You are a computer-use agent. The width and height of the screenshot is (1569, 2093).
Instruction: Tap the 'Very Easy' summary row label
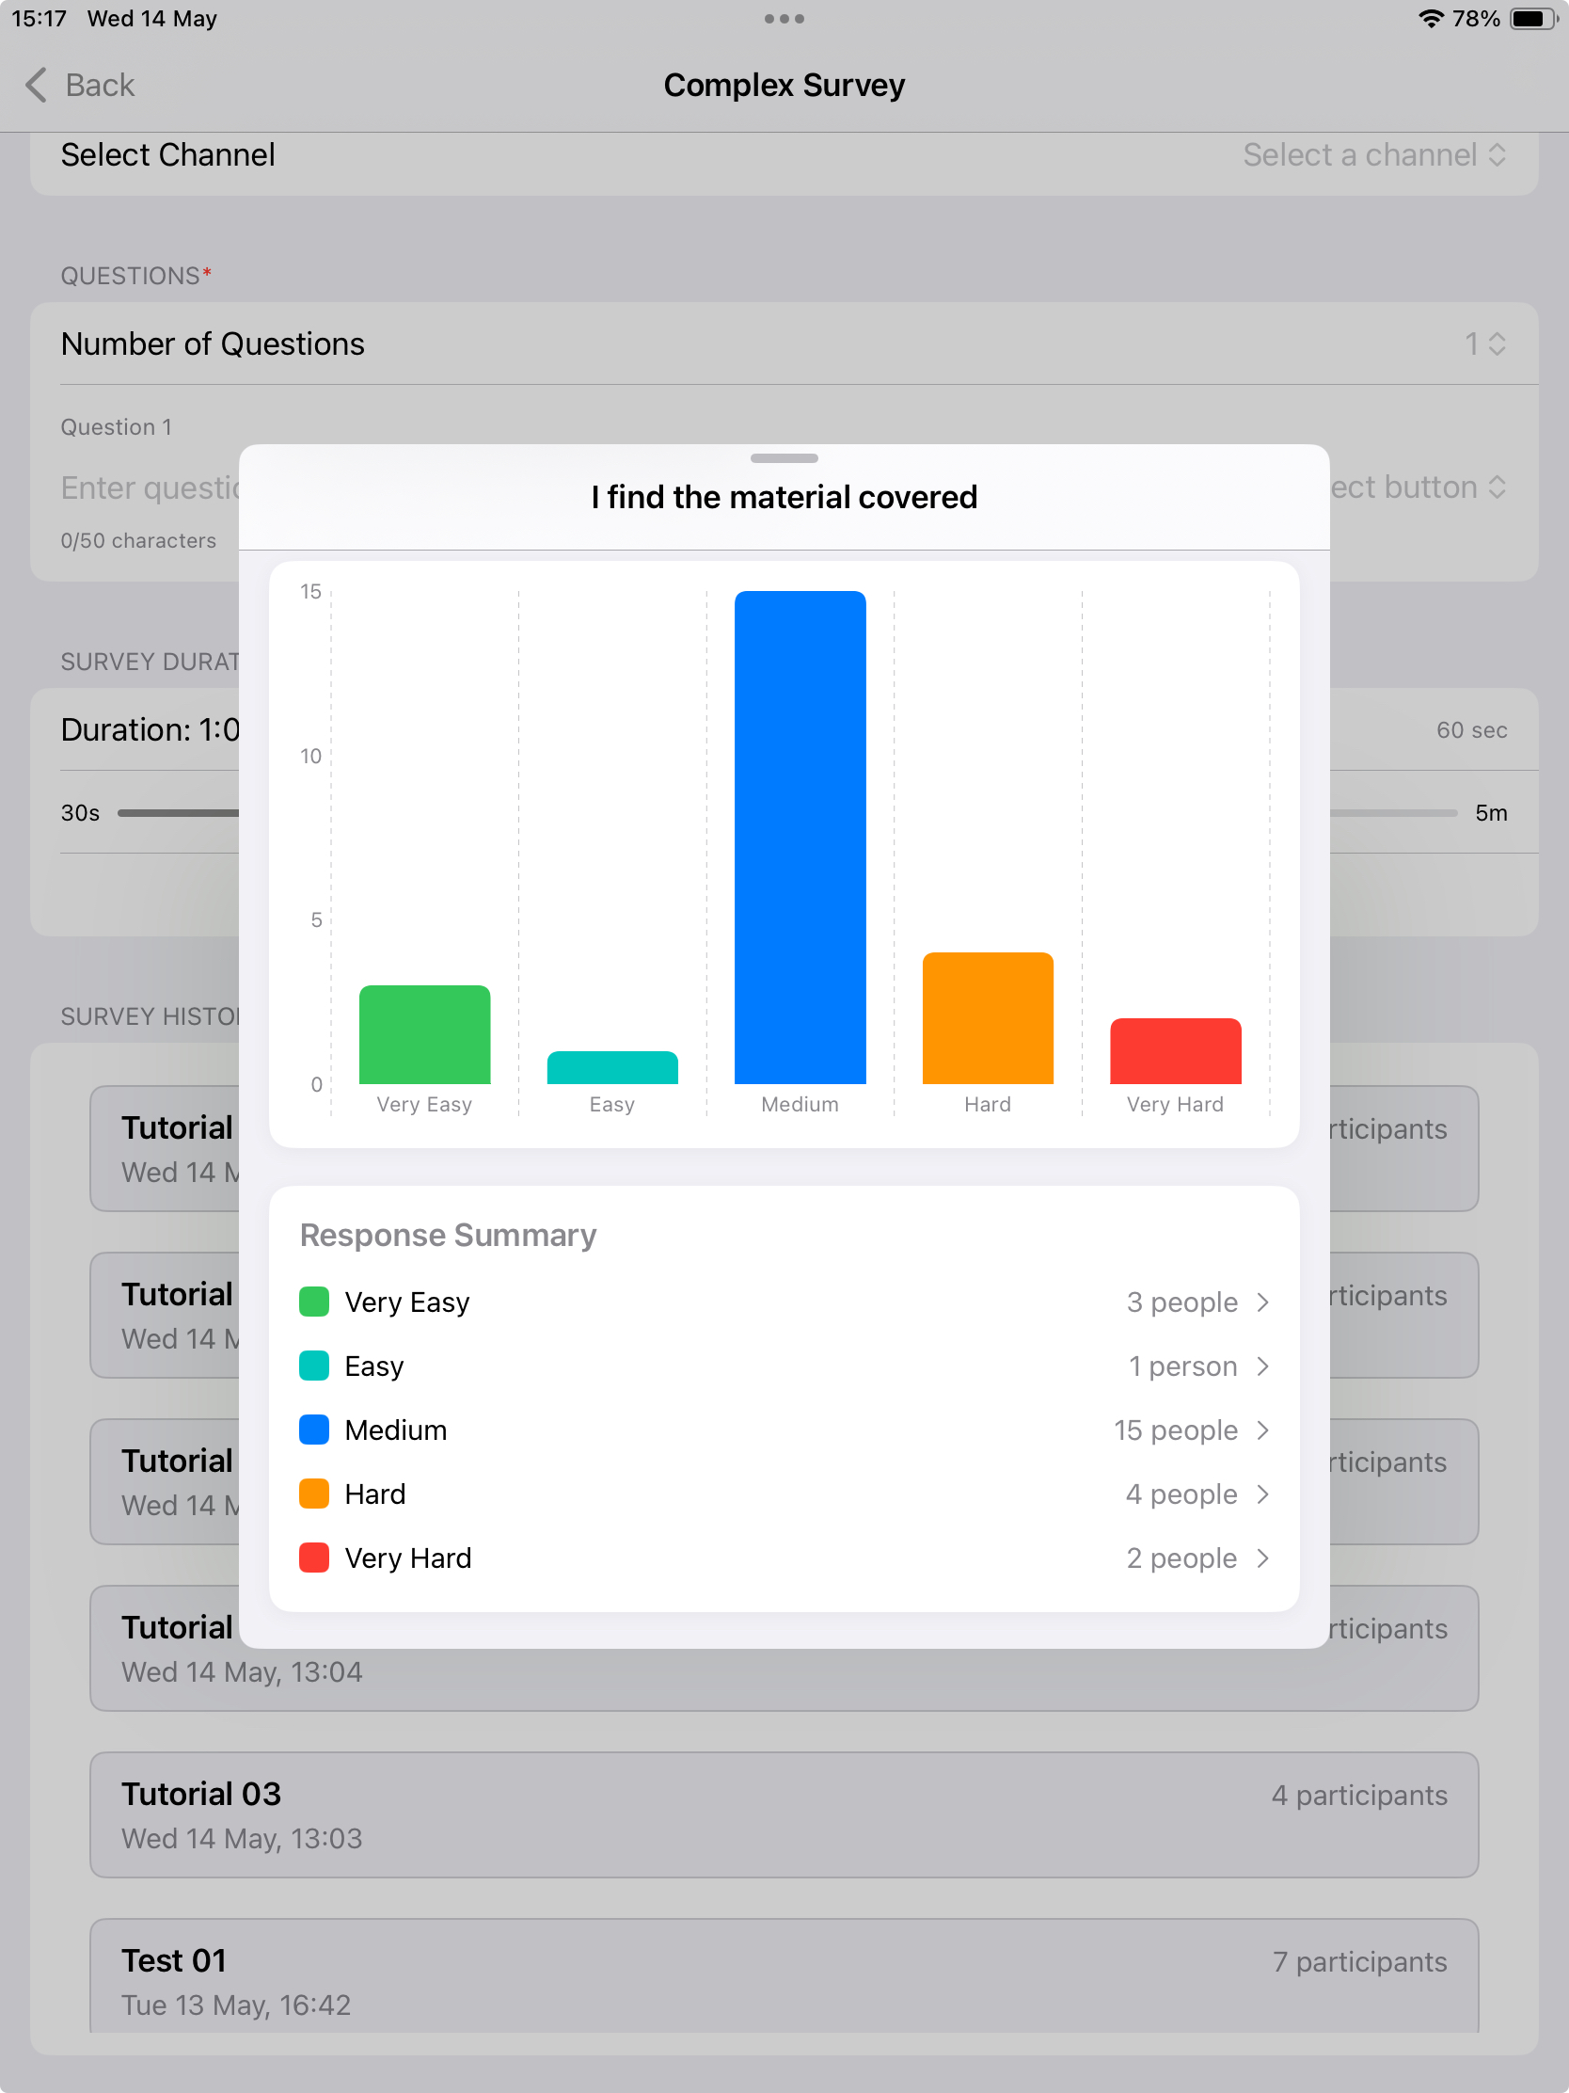click(x=406, y=1302)
